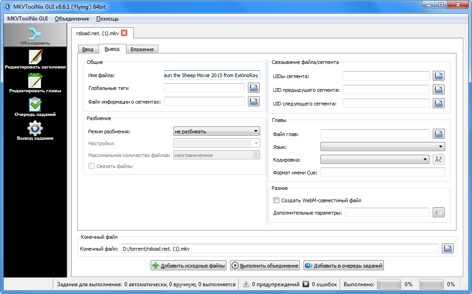
Task: Click Добавить в очередь заданий button
Action: click(x=344, y=265)
